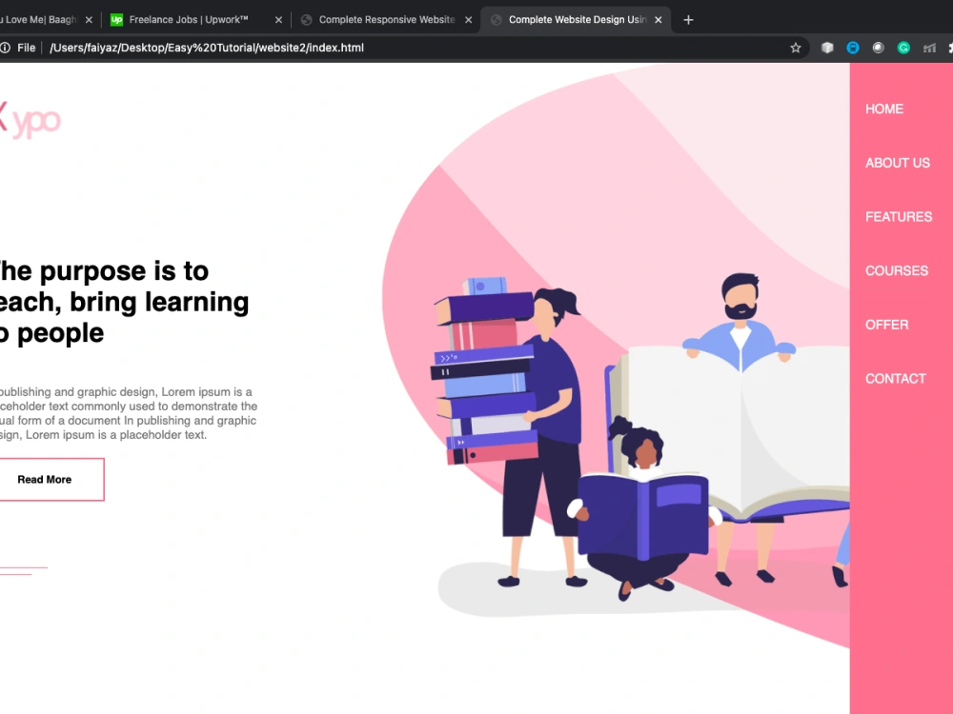This screenshot has width=953, height=714.
Task: Open a new tab with the plus button
Action: pyautogui.click(x=688, y=18)
